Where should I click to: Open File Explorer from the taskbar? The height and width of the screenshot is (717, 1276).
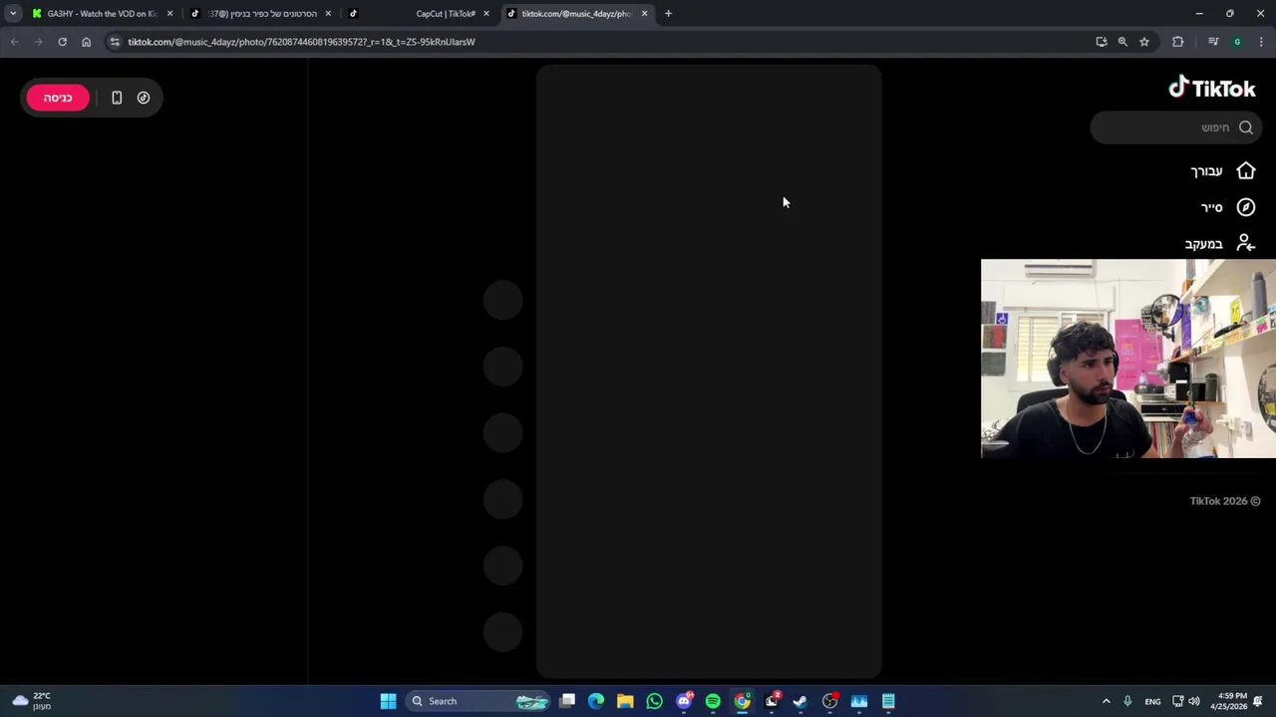pyautogui.click(x=625, y=701)
